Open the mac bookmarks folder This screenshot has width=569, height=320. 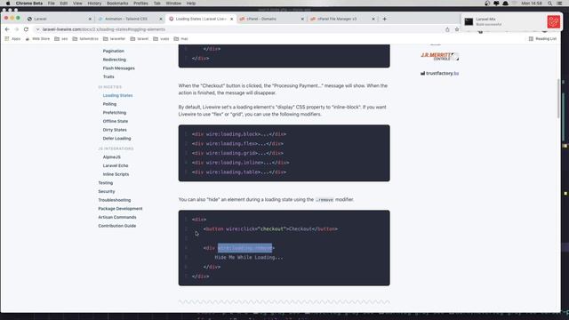pos(180,39)
